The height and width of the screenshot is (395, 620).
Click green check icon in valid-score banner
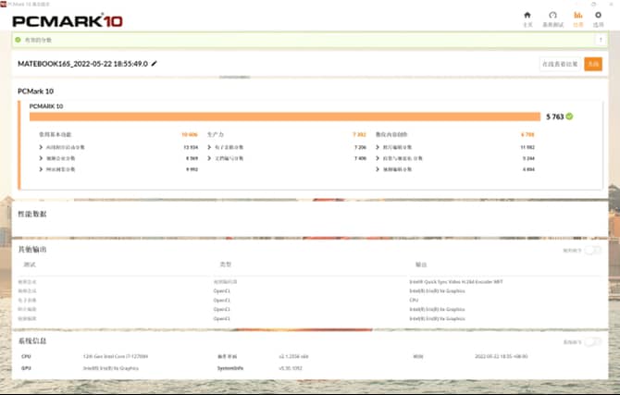[18, 40]
